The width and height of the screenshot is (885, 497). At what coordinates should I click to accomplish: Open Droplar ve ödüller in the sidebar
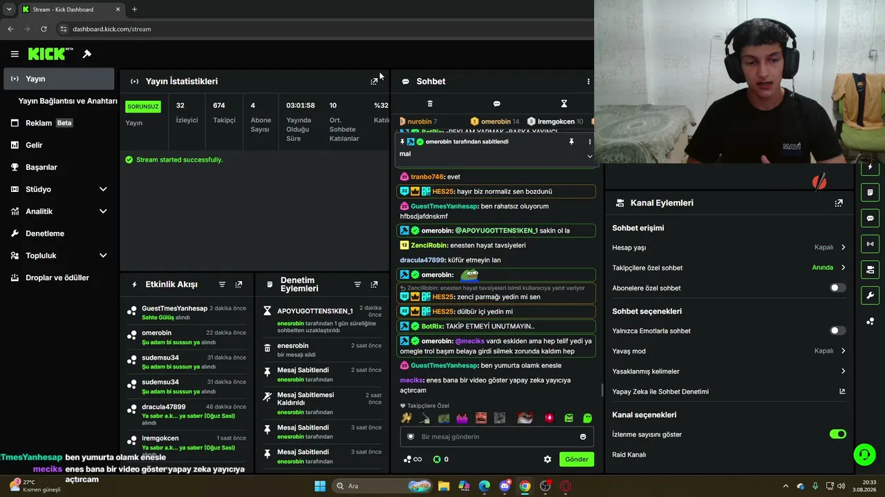click(59, 277)
